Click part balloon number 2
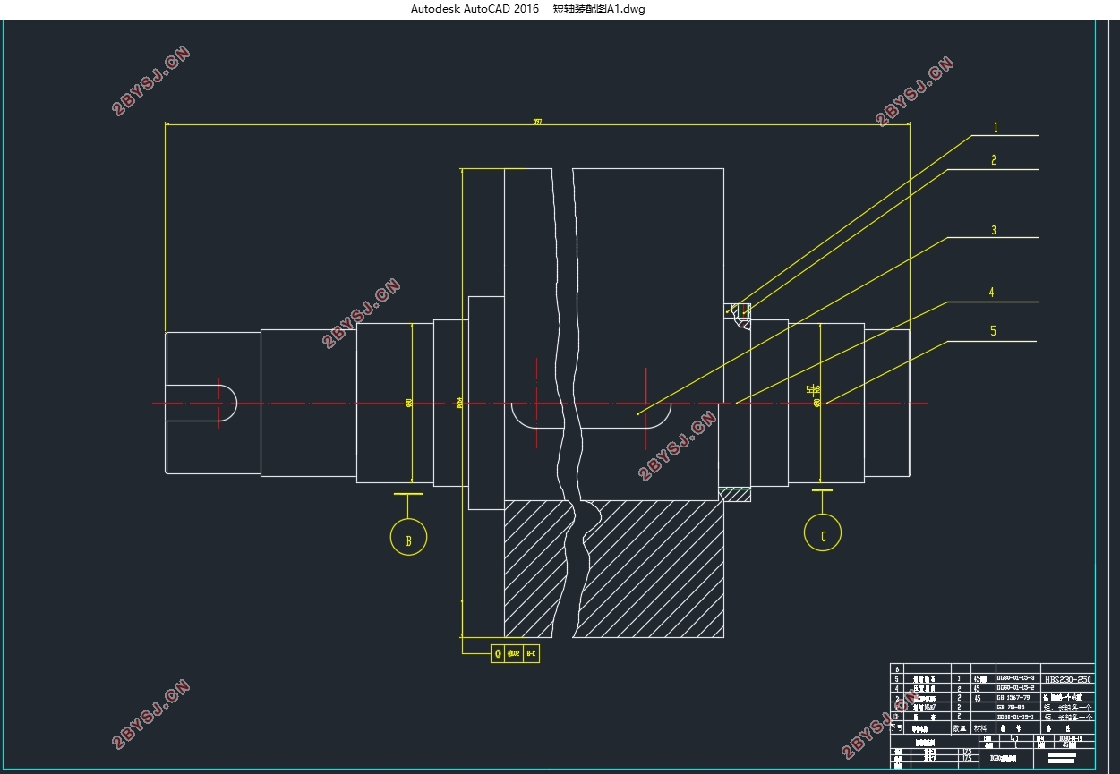The image size is (1120, 774). click(x=993, y=161)
